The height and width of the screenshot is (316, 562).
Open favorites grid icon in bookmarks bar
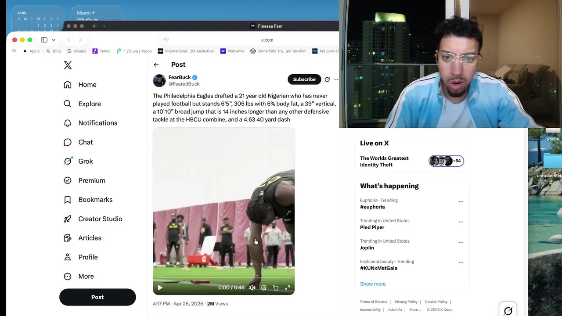(14, 51)
